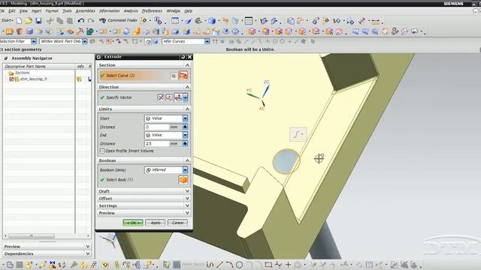This screenshot has width=481, height=270.
Task: Reset the Extrude dialog with the reset icon
Action: 183,57
